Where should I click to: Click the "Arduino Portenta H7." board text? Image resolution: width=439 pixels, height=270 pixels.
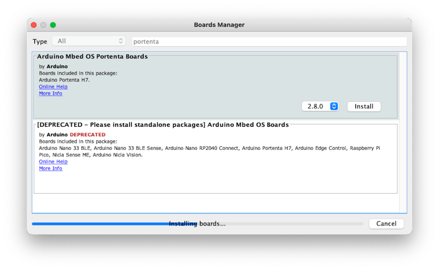click(65, 80)
